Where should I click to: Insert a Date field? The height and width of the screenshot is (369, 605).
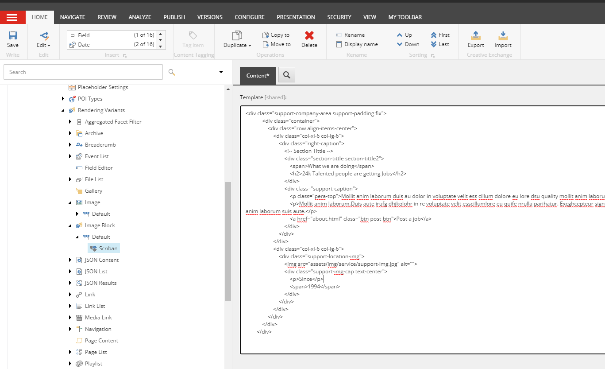(x=84, y=44)
